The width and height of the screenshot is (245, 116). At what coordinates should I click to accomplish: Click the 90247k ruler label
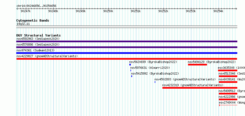coord(26,11)
